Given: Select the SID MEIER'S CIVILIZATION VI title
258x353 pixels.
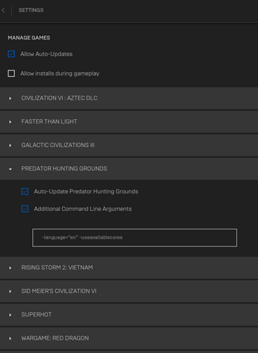Looking at the screenshot, I should pos(59,291).
